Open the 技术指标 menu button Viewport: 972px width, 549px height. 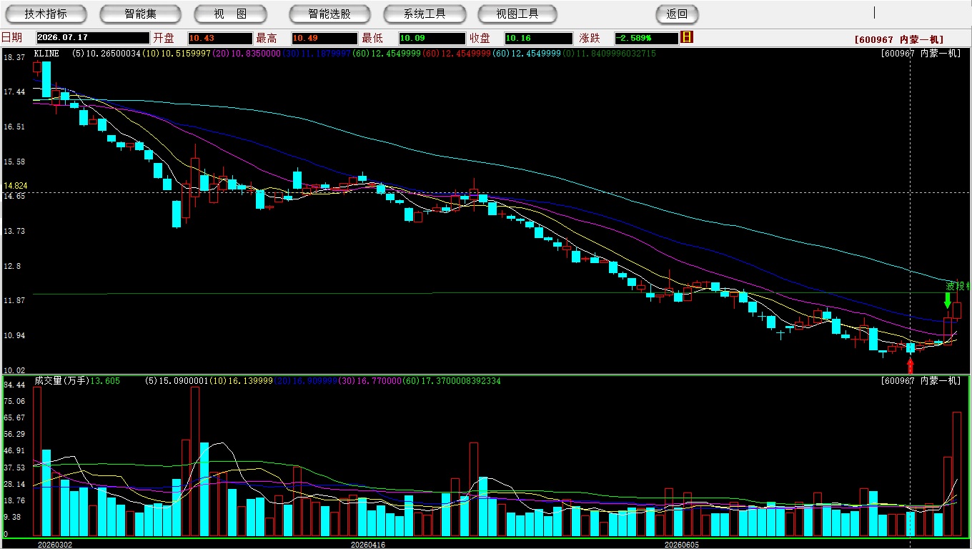(x=46, y=14)
